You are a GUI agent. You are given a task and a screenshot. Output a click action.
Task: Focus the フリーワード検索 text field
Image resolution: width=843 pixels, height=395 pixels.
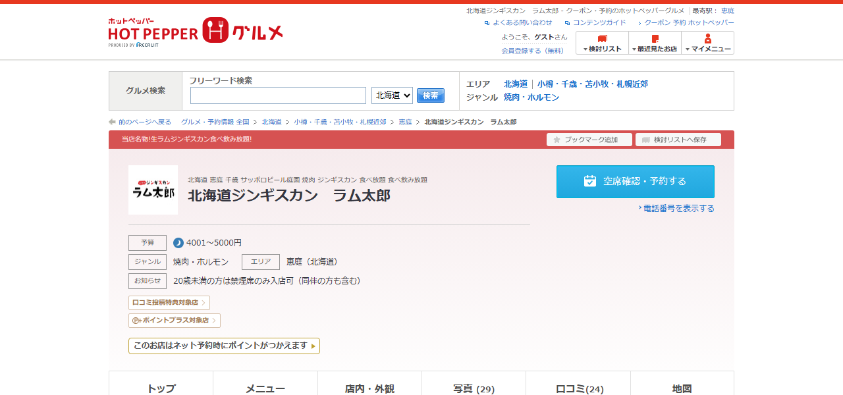[278, 95]
